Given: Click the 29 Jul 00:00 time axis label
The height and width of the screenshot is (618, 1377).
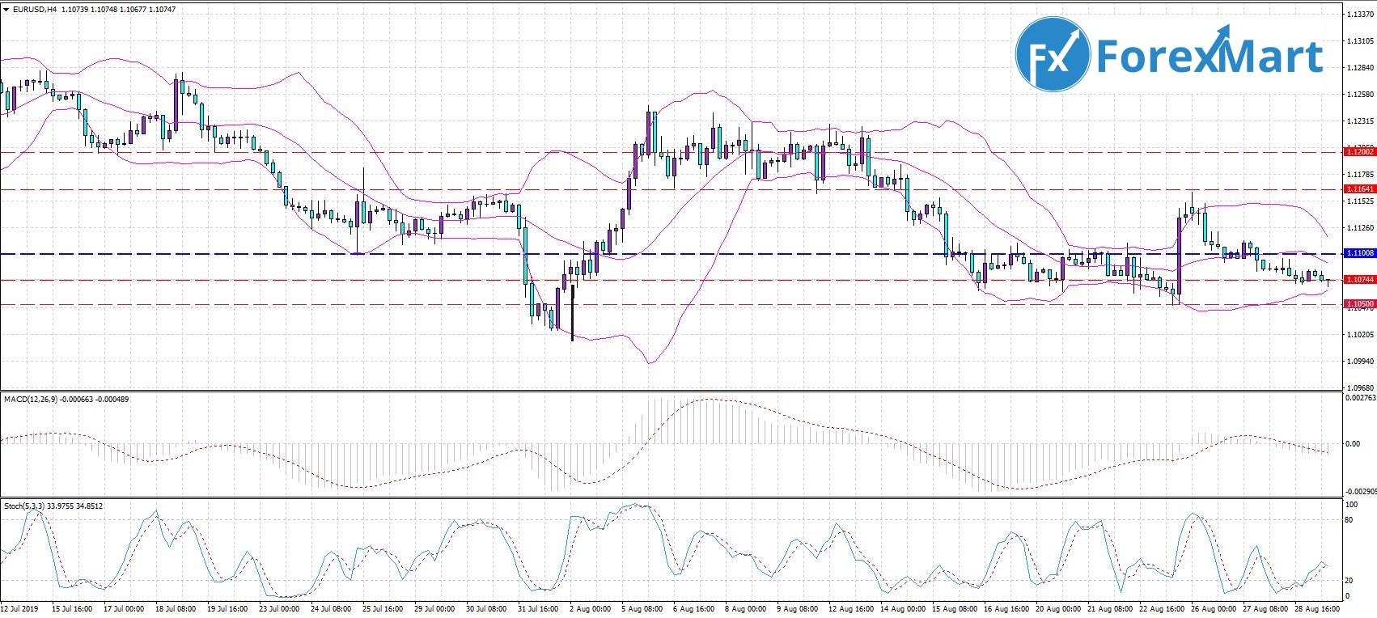Looking at the screenshot, I should coord(434,609).
